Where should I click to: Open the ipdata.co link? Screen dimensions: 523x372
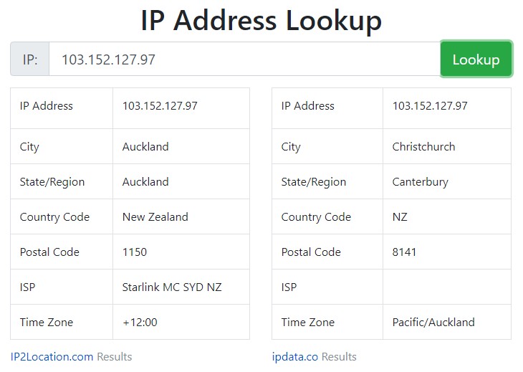[x=295, y=357]
